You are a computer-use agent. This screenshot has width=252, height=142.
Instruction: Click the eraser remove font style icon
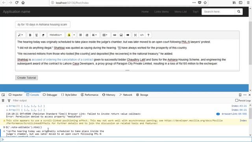click(43, 35)
